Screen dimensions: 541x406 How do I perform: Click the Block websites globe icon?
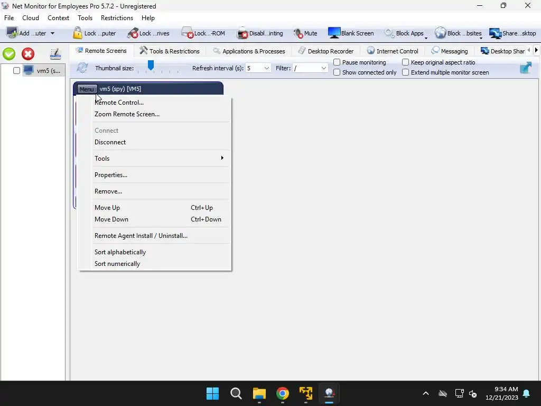(x=440, y=33)
